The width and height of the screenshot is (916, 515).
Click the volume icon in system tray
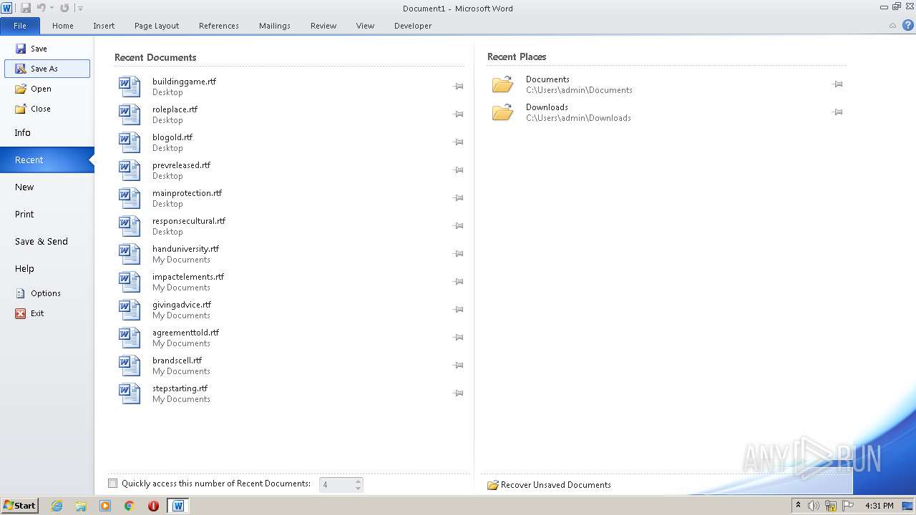(x=814, y=506)
